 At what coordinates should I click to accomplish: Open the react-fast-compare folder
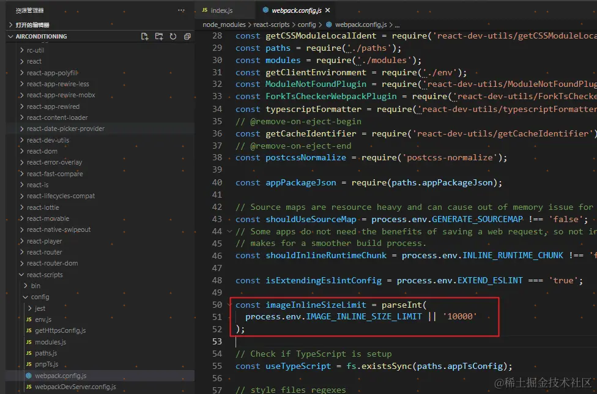(55, 174)
